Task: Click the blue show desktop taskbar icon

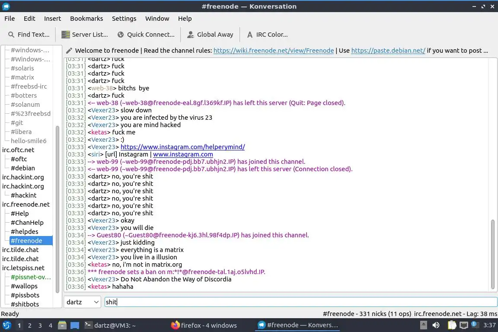Action: [x=75, y=326]
